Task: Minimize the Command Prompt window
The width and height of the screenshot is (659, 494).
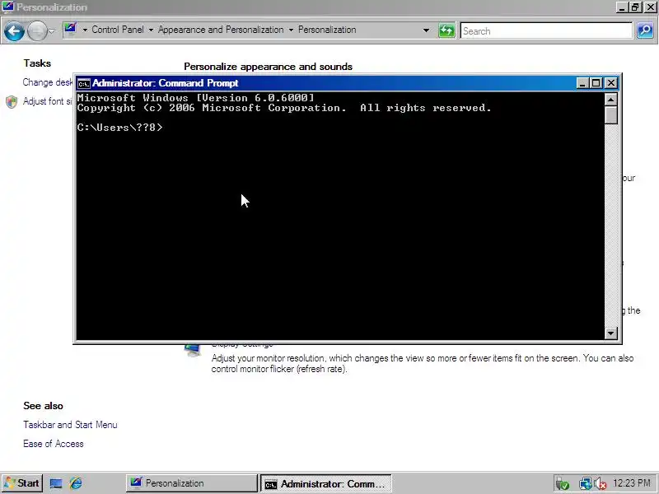Action: 582,83
